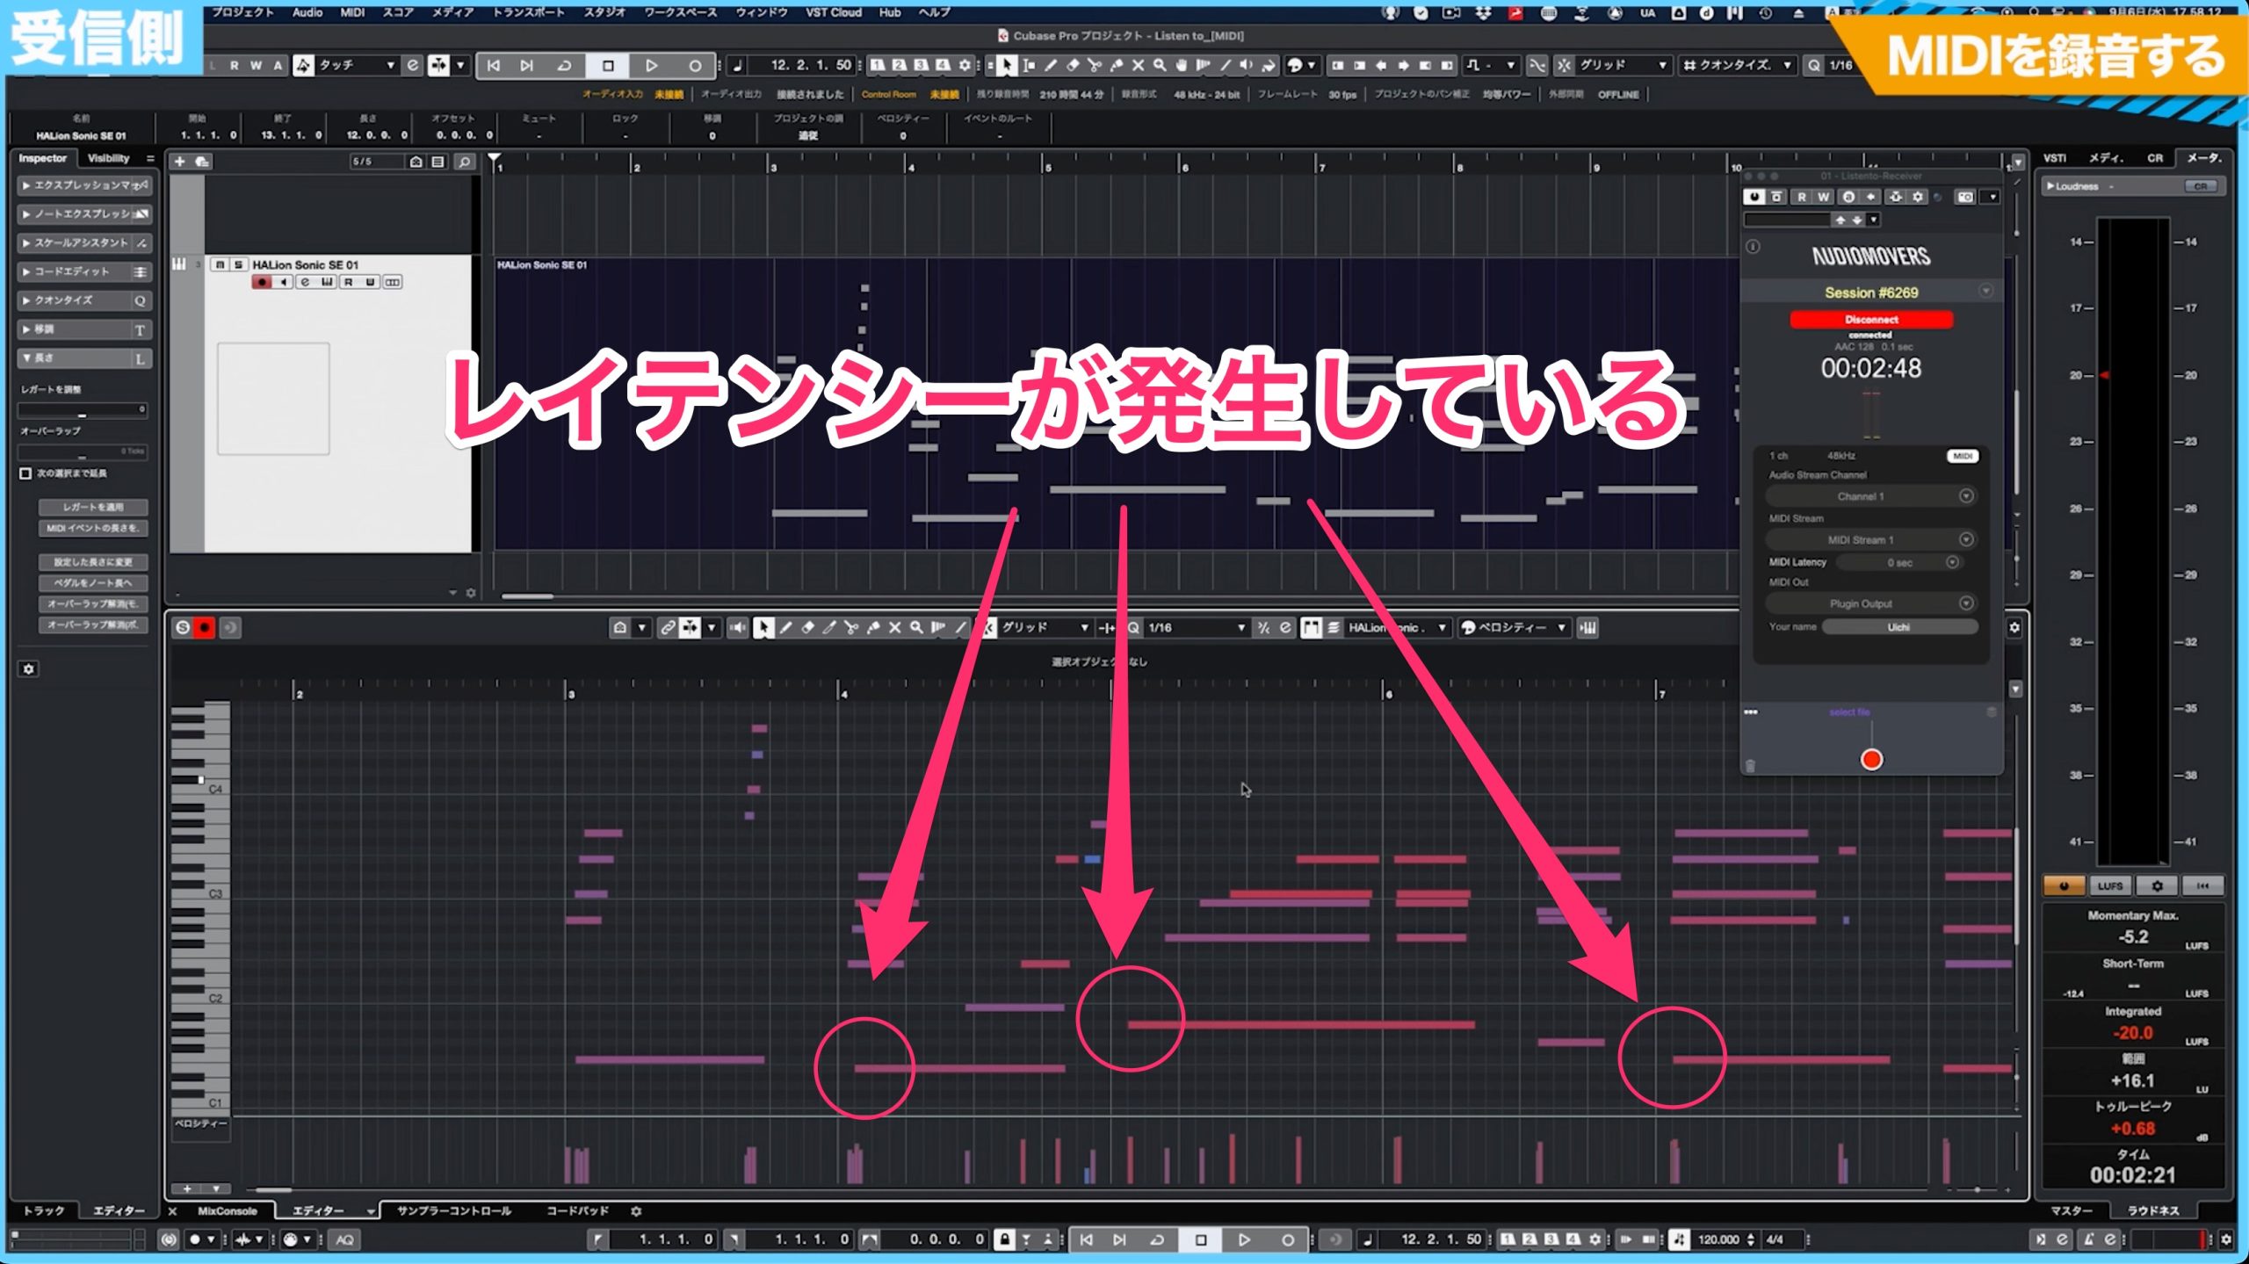This screenshot has height=1264, width=2249.
Task: Select the Zoom magnifier tool in main toolbar
Action: point(1161,65)
